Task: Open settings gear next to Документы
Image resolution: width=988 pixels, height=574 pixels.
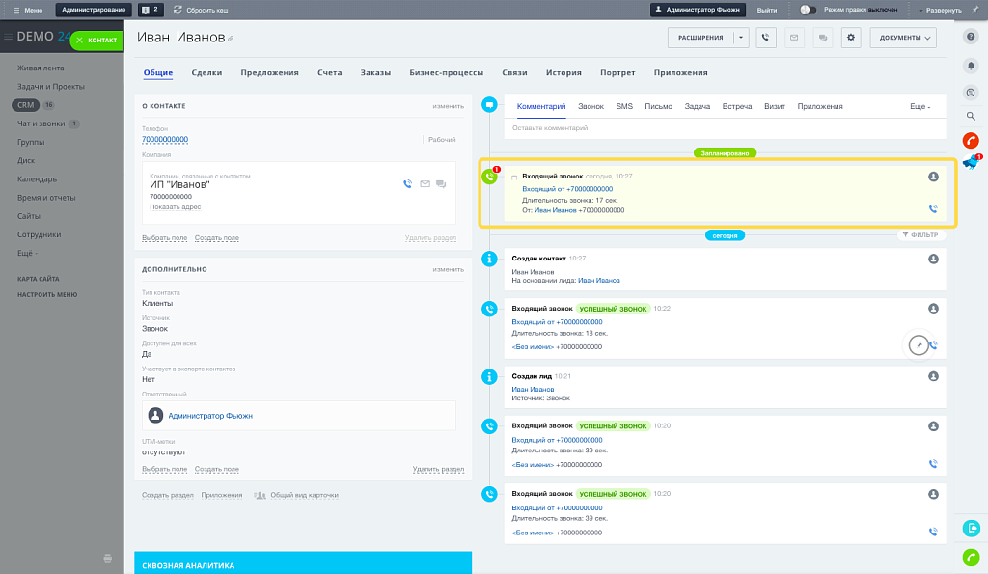Action: point(850,38)
